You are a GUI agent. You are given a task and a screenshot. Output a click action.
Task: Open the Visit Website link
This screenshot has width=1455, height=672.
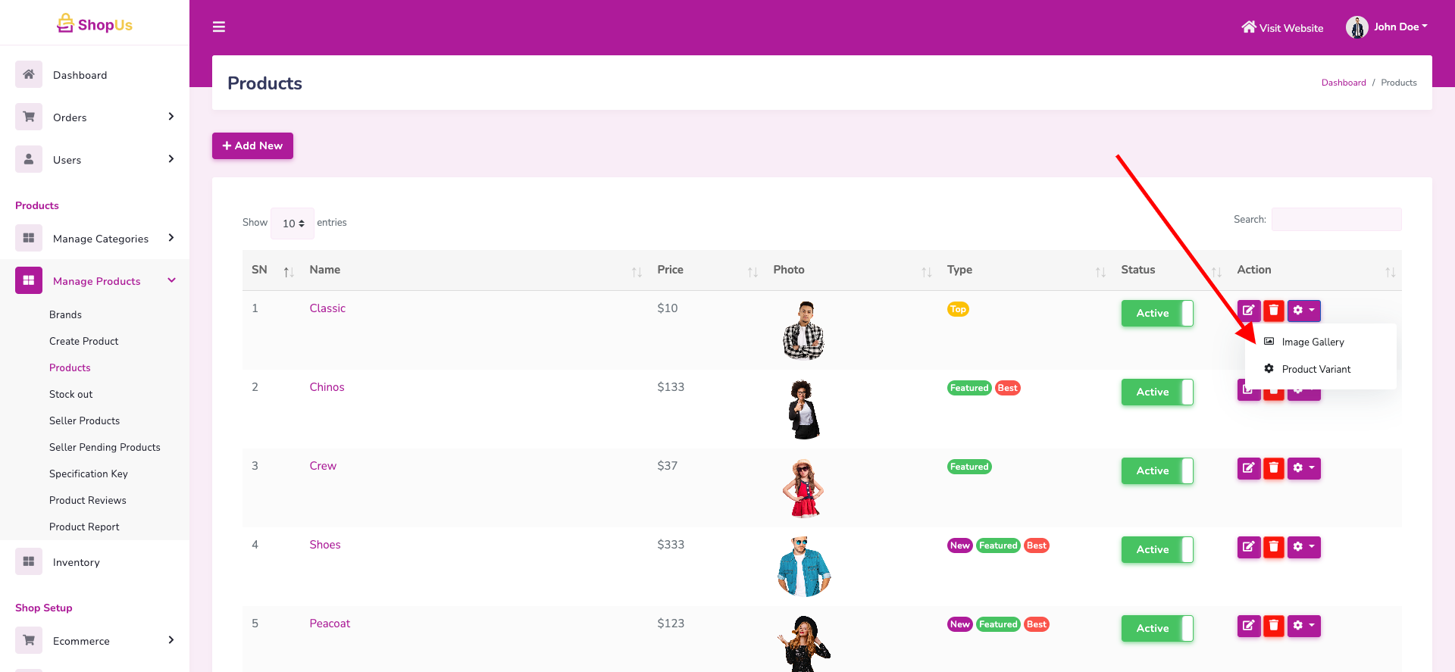tap(1282, 28)
